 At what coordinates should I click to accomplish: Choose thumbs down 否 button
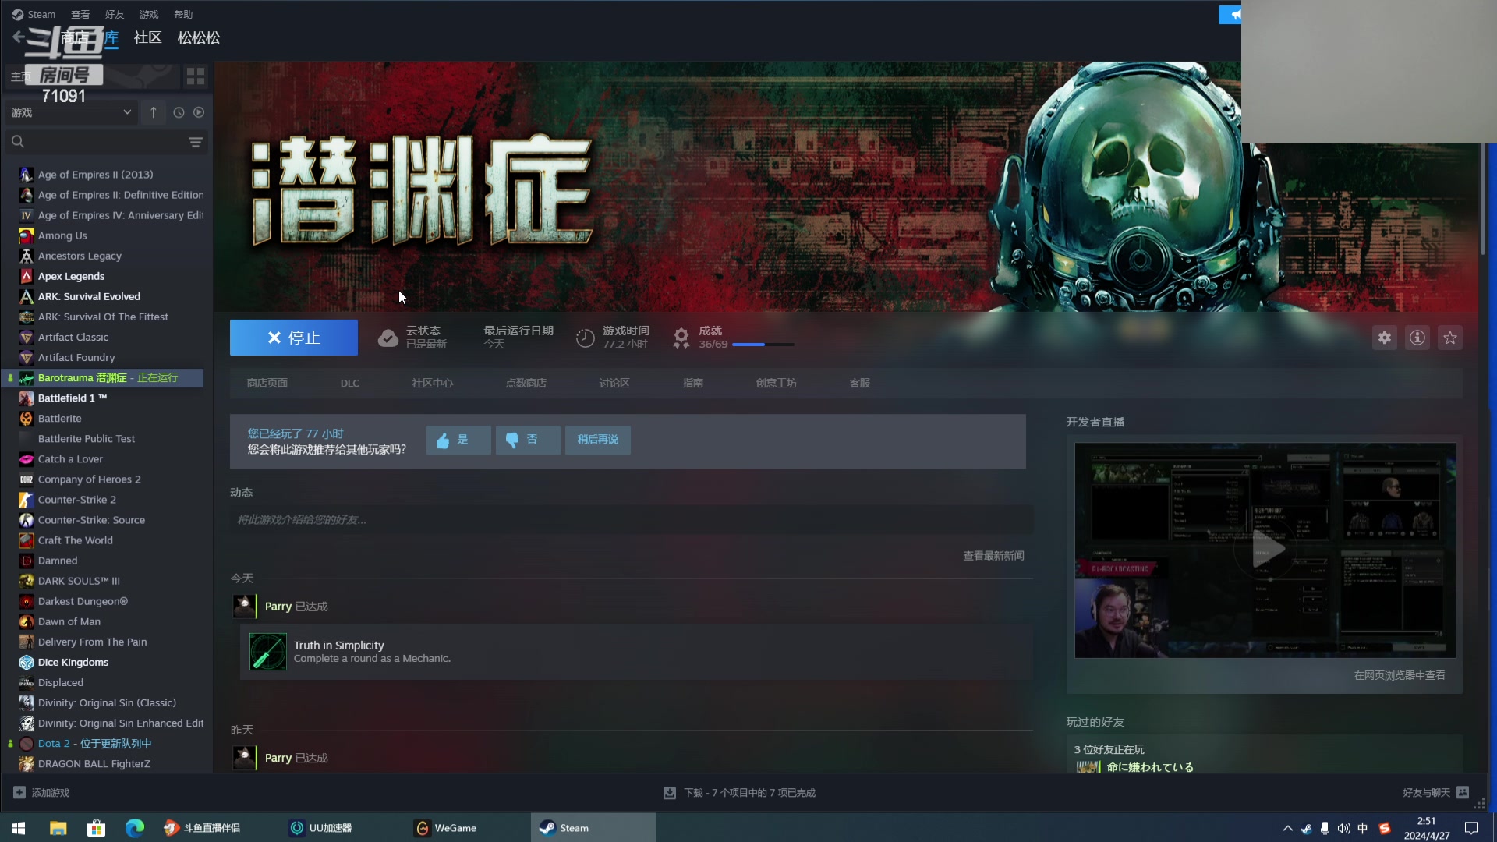[x=528, y=440]
